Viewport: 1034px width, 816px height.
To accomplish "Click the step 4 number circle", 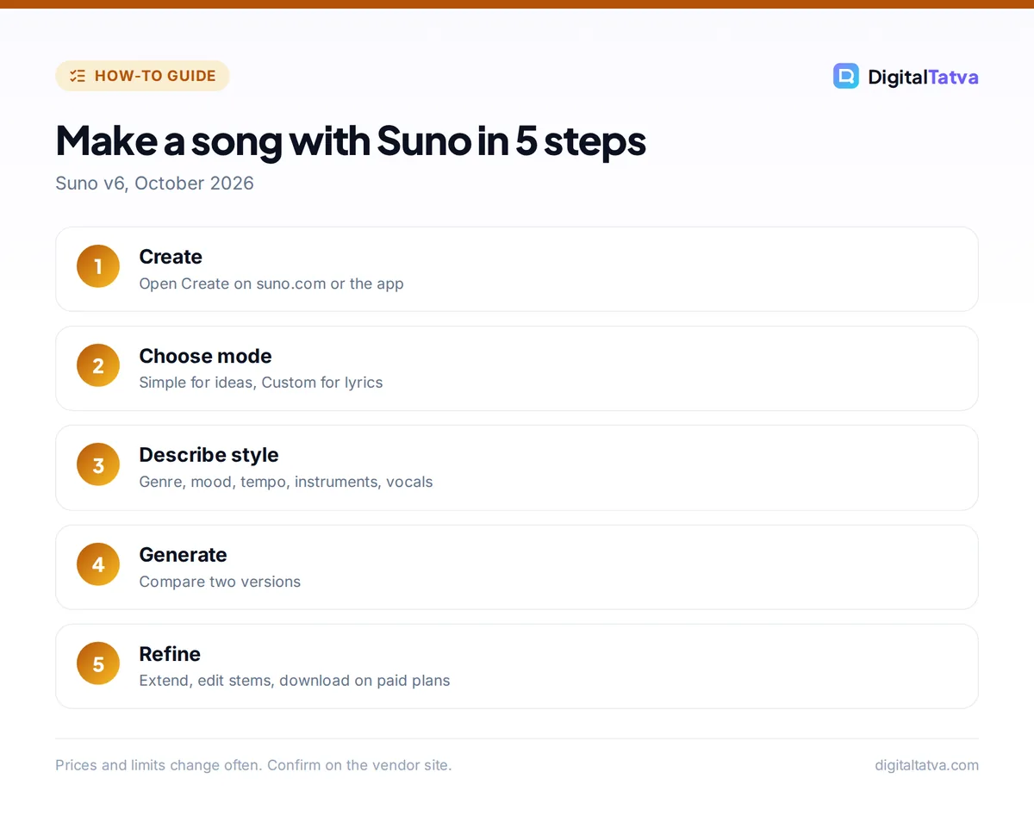I will tap(98, 564).
